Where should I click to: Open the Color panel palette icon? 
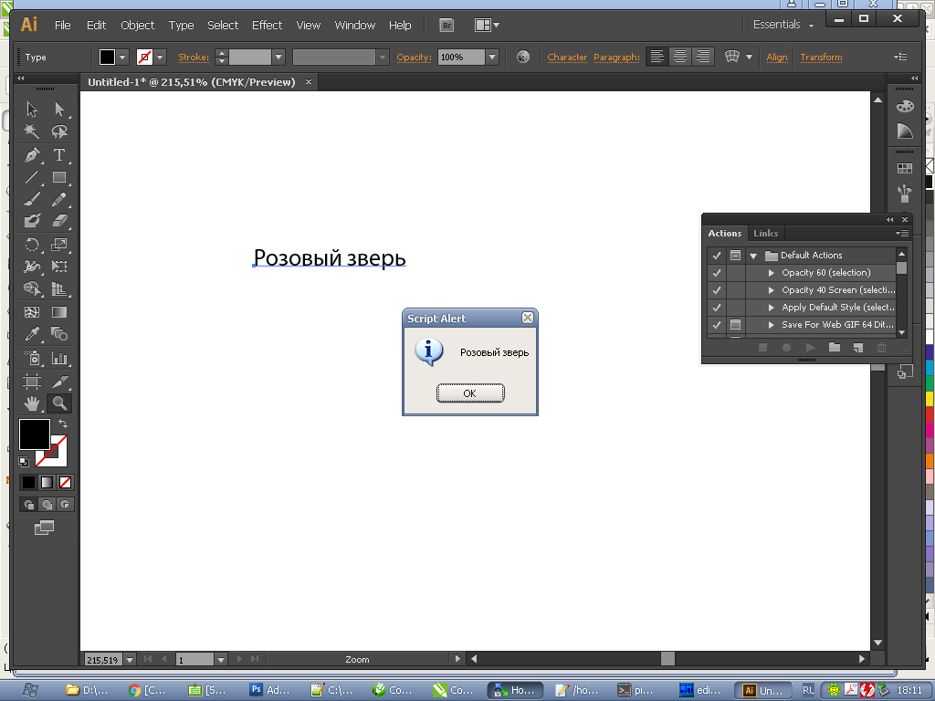point(905,106)
